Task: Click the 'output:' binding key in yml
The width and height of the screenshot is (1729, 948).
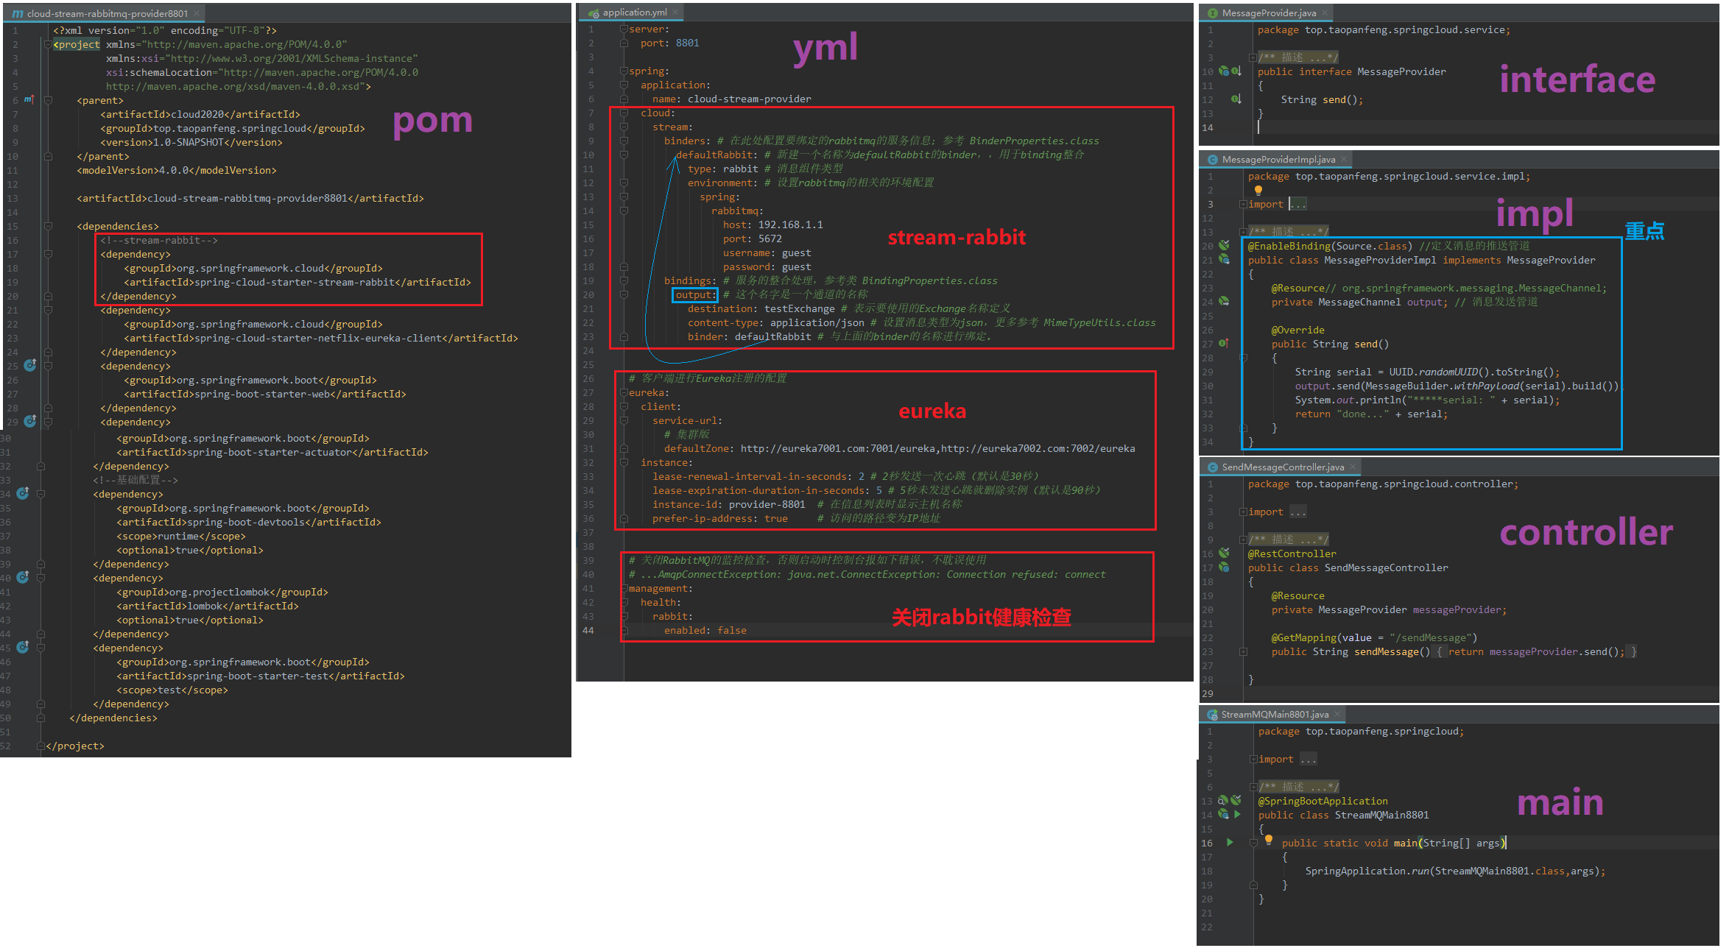Action: [x=695, y=295]
